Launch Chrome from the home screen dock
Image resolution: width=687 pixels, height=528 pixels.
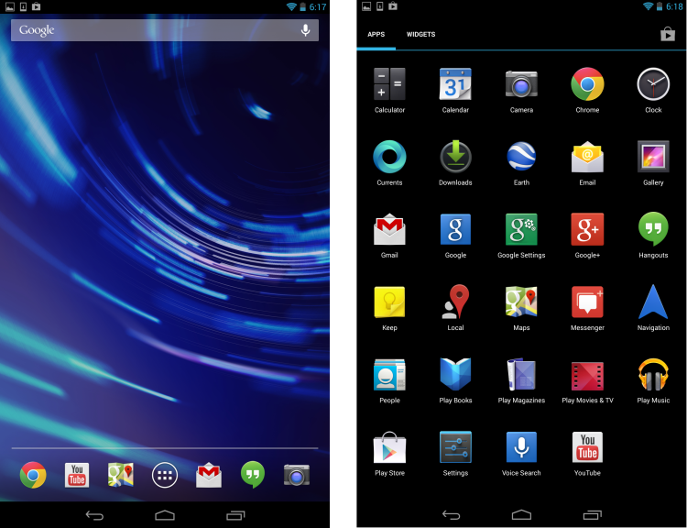[x=33, y=475]
